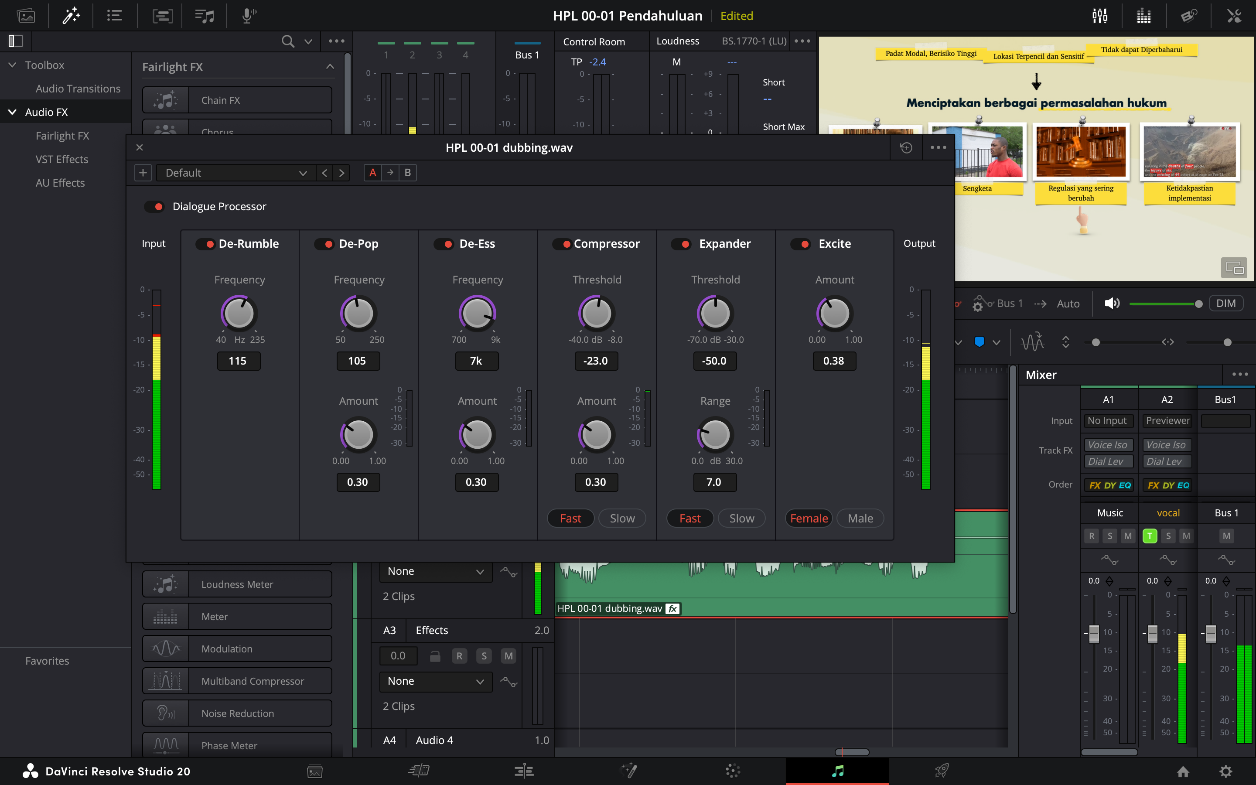Viewport: 1256px width, 785px height.
Task: Click the Effects Library magic wand icon
Action: [71, 16]
